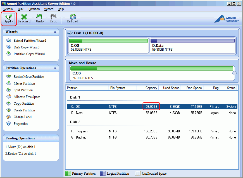The image size is (243, 178).
Task: Collapse the Partition Operations panel
Action: [55, 68]
